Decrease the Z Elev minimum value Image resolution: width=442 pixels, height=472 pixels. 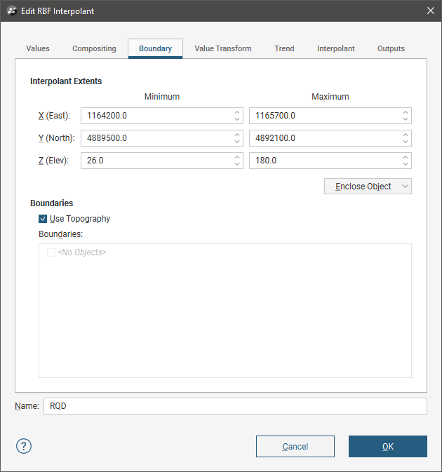tap(237, 164)
